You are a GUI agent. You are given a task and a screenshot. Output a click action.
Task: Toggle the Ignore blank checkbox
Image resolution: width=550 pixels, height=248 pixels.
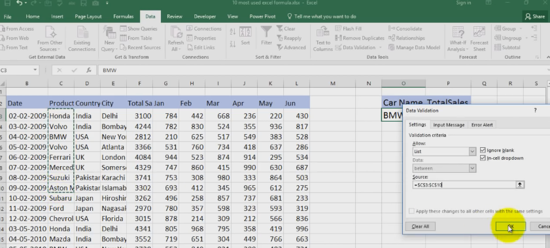pos(483,150)
